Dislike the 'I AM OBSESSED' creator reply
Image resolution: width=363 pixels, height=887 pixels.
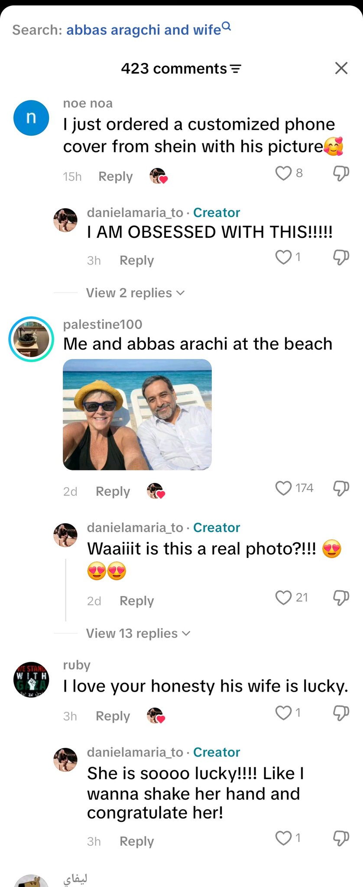point(341,257)
